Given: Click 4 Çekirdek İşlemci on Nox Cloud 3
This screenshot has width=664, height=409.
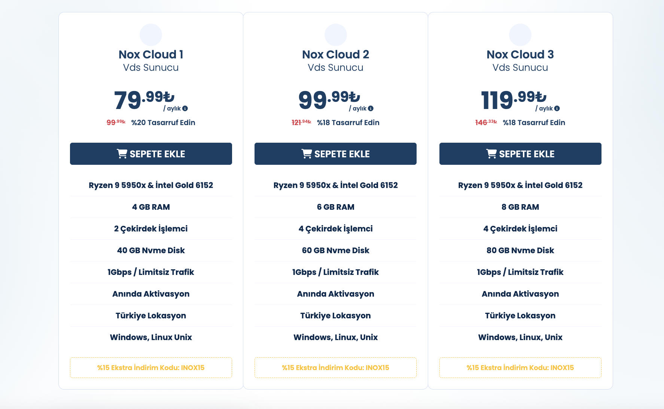Looking at the screenshot, I should (520, 229).
